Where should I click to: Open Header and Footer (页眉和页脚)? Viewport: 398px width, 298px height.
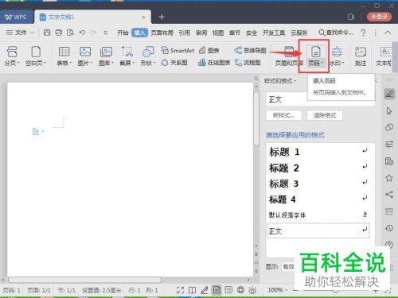(x=289, y=56)
